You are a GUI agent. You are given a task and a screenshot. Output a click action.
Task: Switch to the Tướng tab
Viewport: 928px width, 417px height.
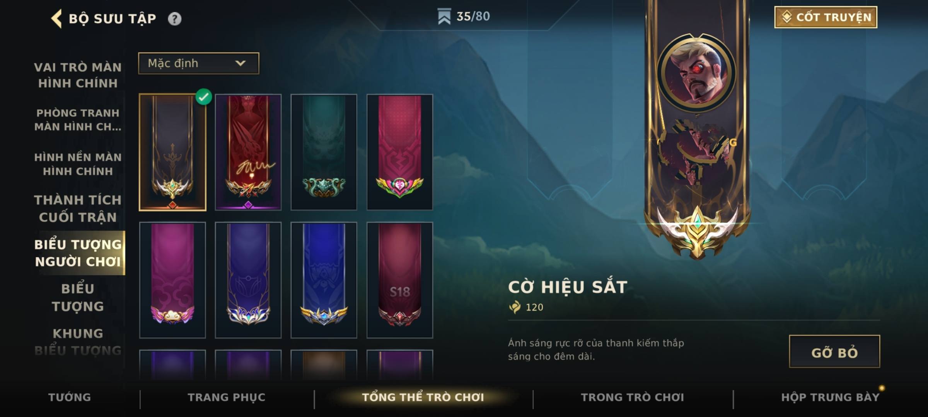click(70, 397)
